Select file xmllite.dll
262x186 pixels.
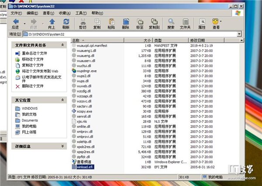pos(83,126)
